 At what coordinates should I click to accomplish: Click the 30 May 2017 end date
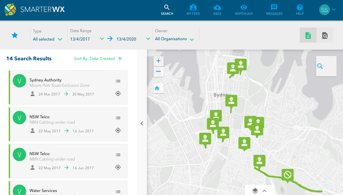[x=83, y=94]
